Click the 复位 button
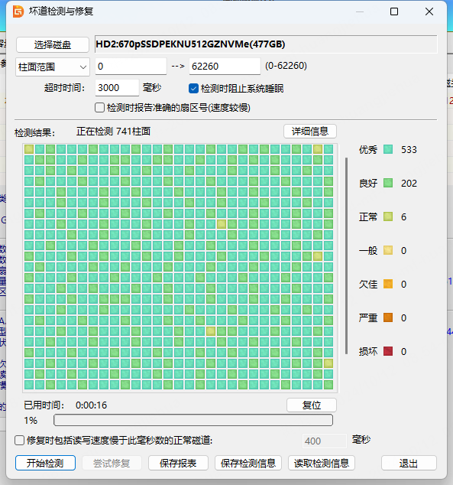This screenshot has height=485, width=453. tap(312, 405)
